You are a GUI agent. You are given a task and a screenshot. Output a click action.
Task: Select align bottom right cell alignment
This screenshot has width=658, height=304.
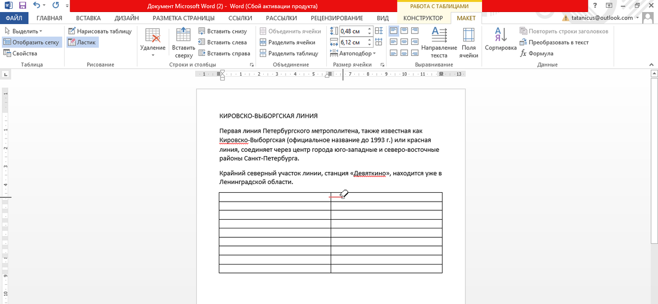415,53
